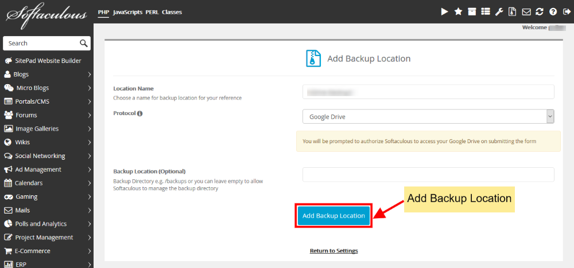The height and width of the screenshot is (268, 574).
Task: Click the Project Management edit icon
Action: [8, 237]
